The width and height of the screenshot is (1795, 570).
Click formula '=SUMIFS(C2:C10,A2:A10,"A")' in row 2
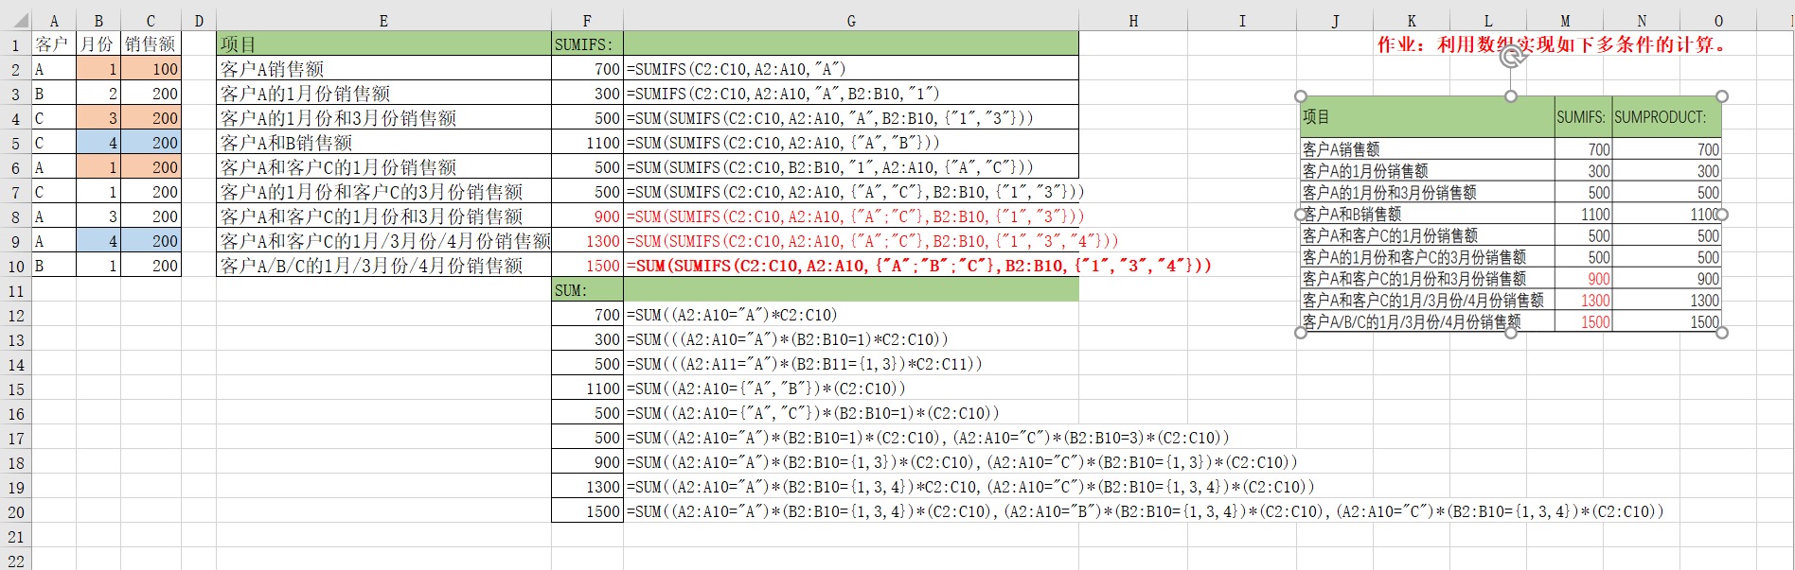(736, 69)
